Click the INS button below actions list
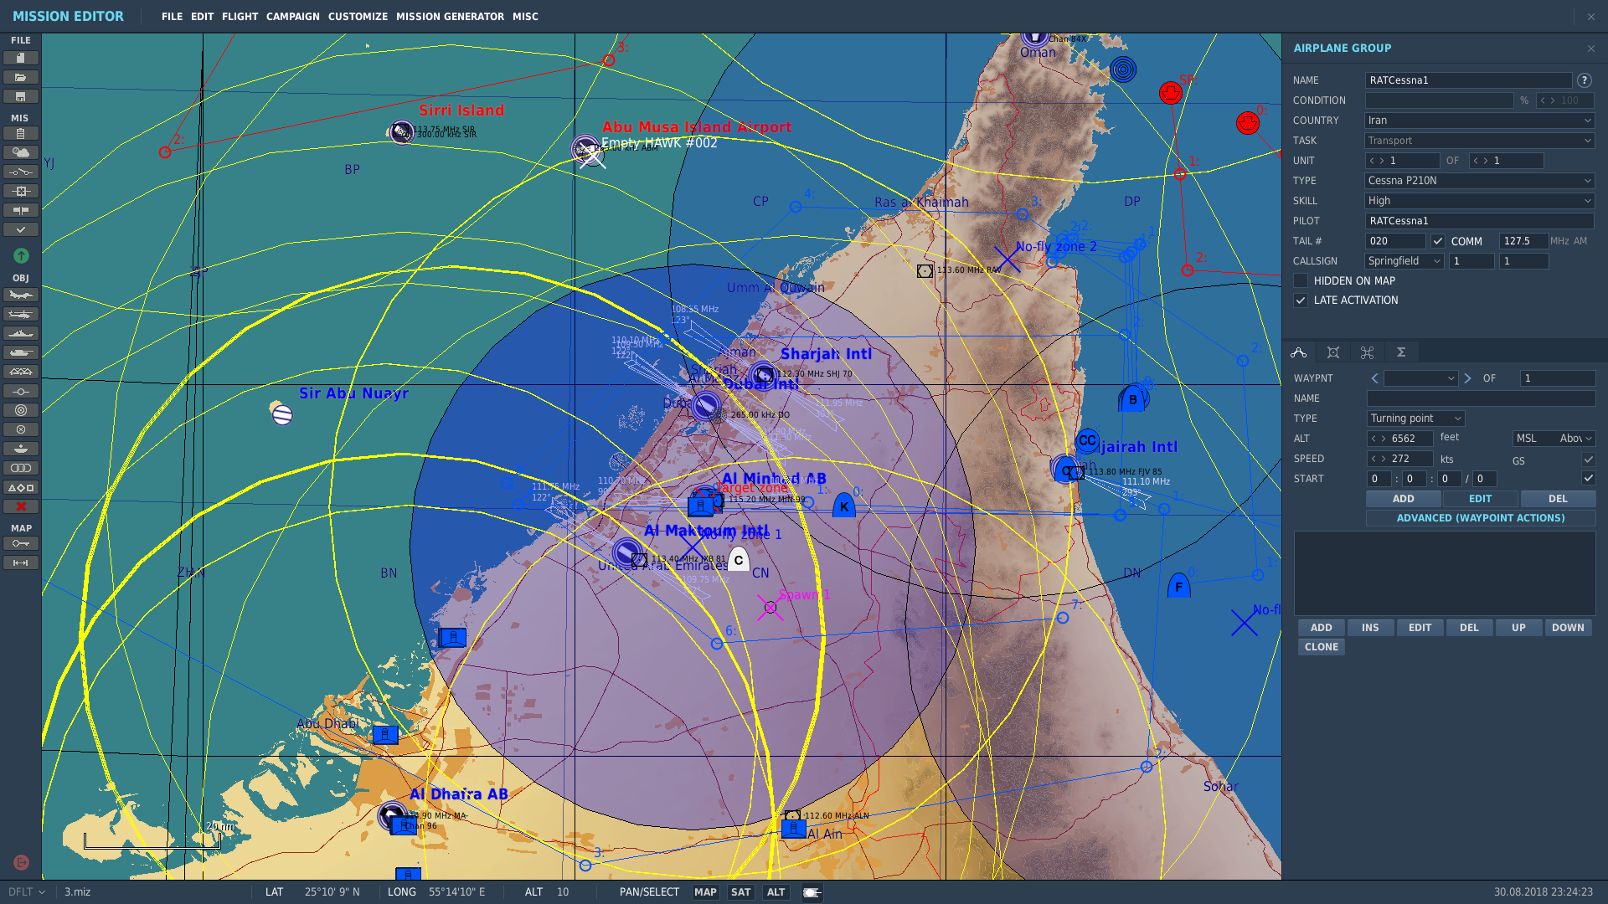 coord(1370,628)
